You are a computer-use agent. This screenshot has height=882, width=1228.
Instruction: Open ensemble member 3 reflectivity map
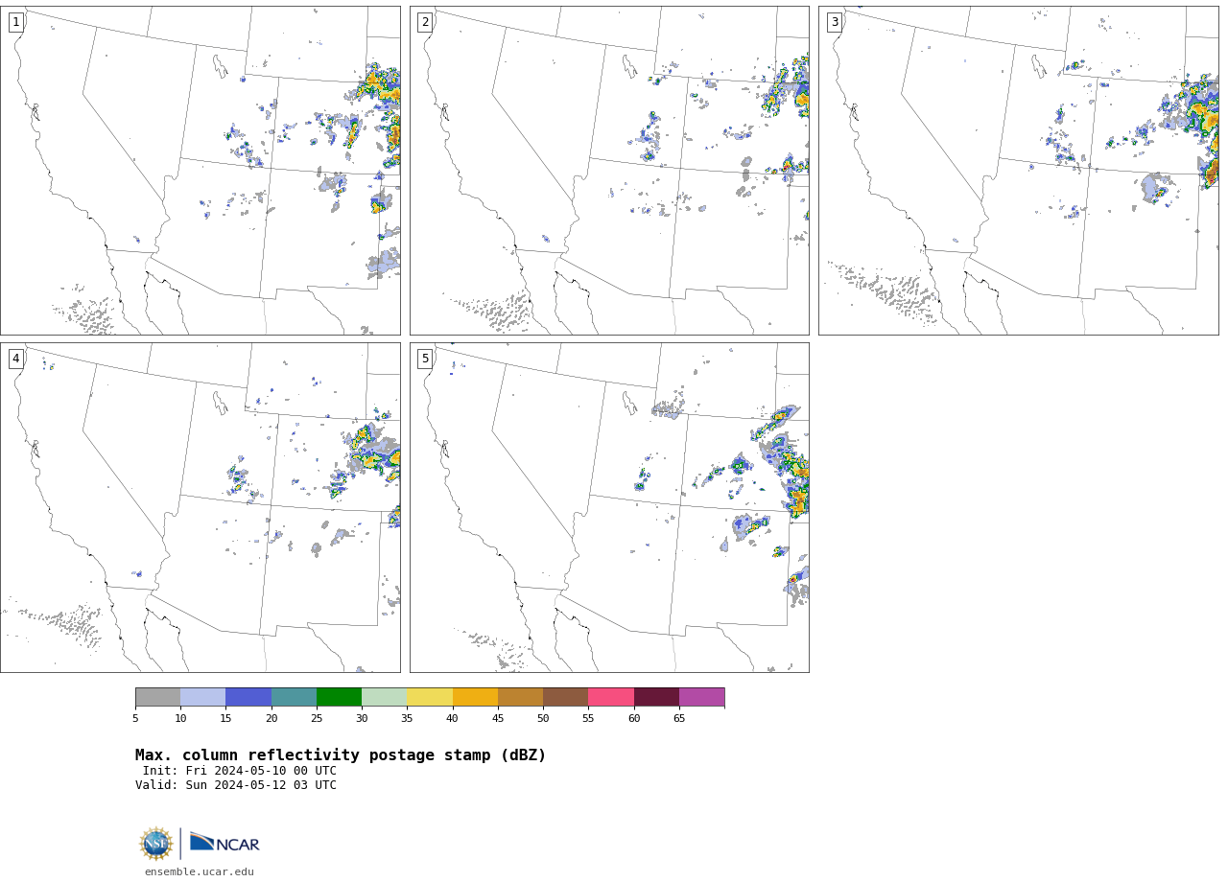click(1019, 171)
